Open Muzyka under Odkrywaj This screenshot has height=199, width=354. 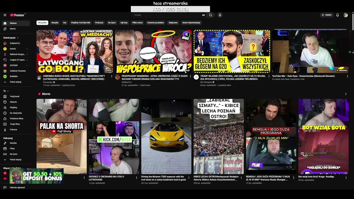15,143
